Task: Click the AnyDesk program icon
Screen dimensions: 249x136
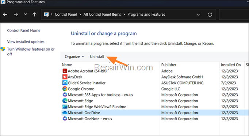Action: click(x=65, y=77)
